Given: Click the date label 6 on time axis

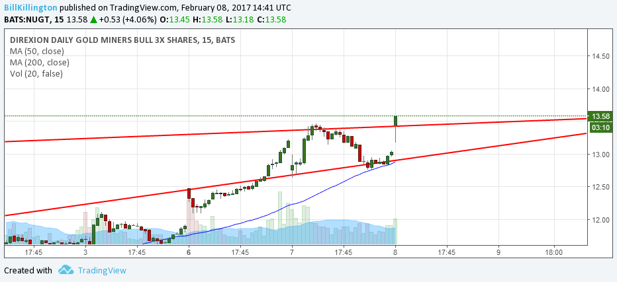Looking at the screenshot, I should coord(189,252).
